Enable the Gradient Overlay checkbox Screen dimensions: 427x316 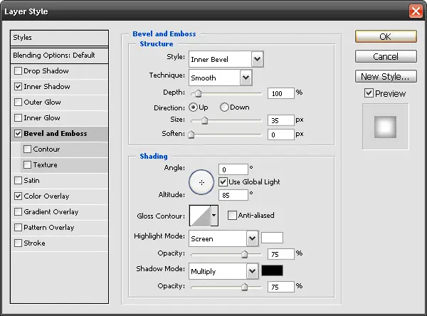18,212
